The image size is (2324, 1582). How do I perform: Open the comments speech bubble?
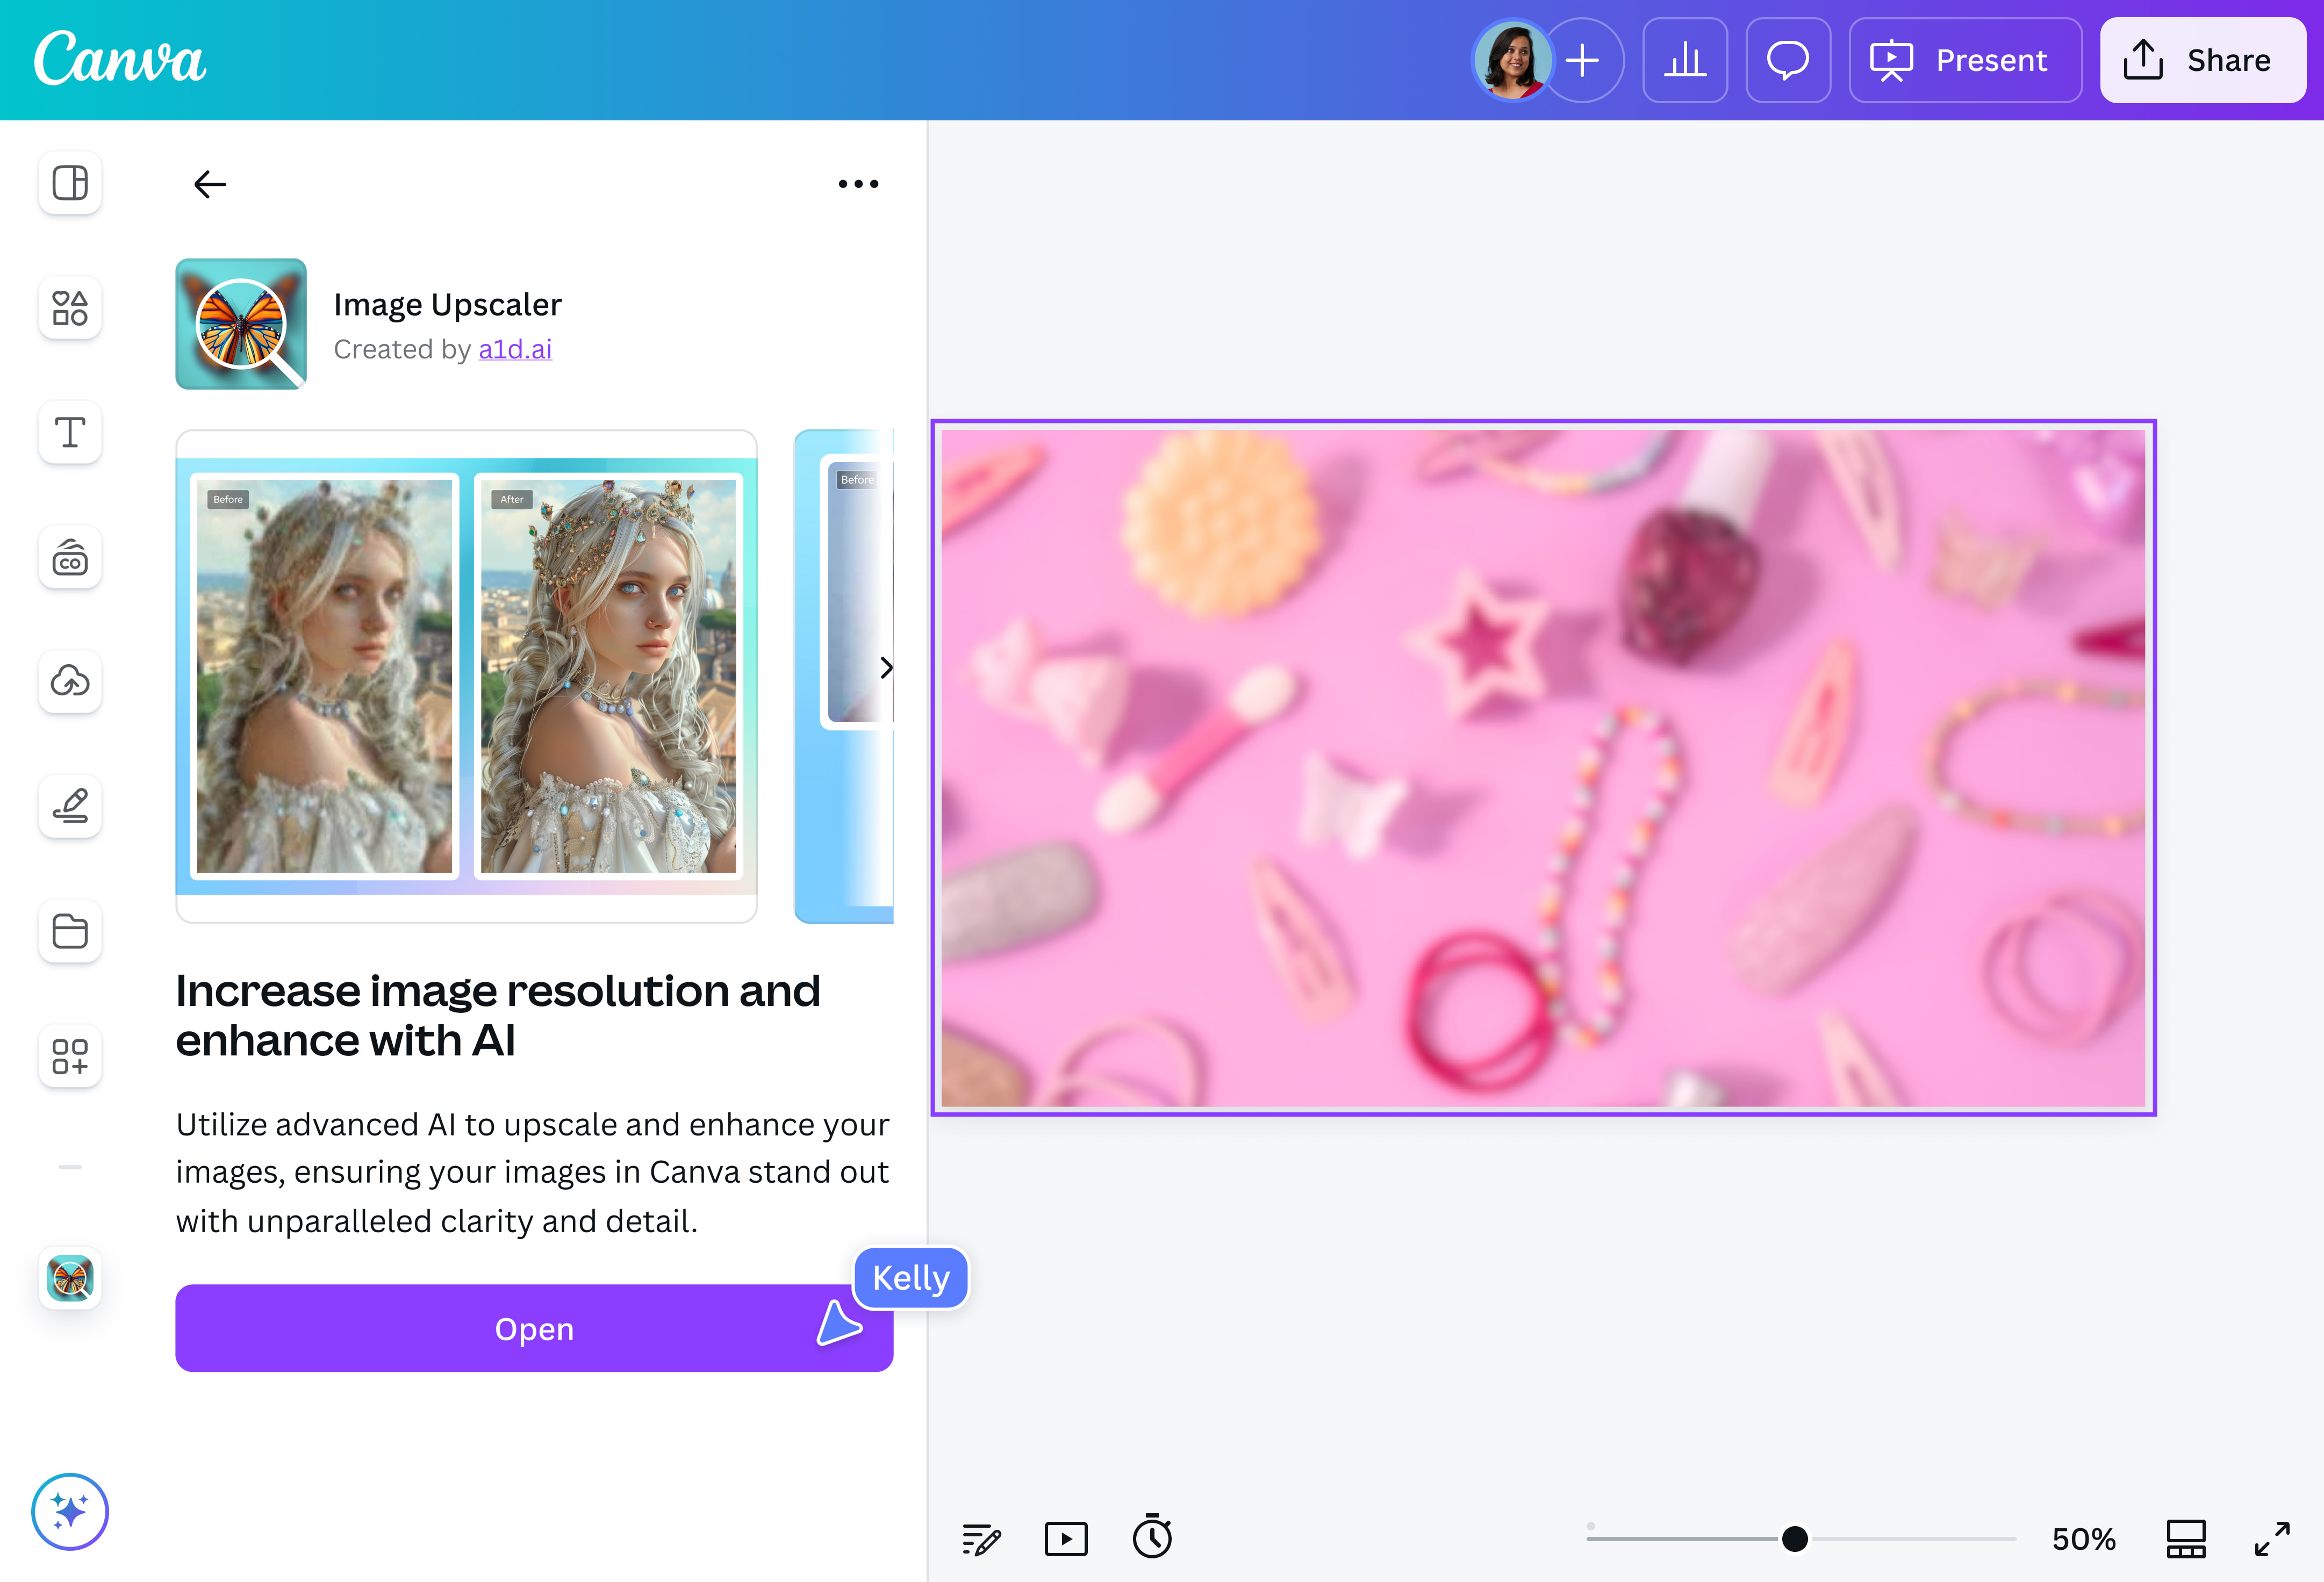click(1788, 60)
